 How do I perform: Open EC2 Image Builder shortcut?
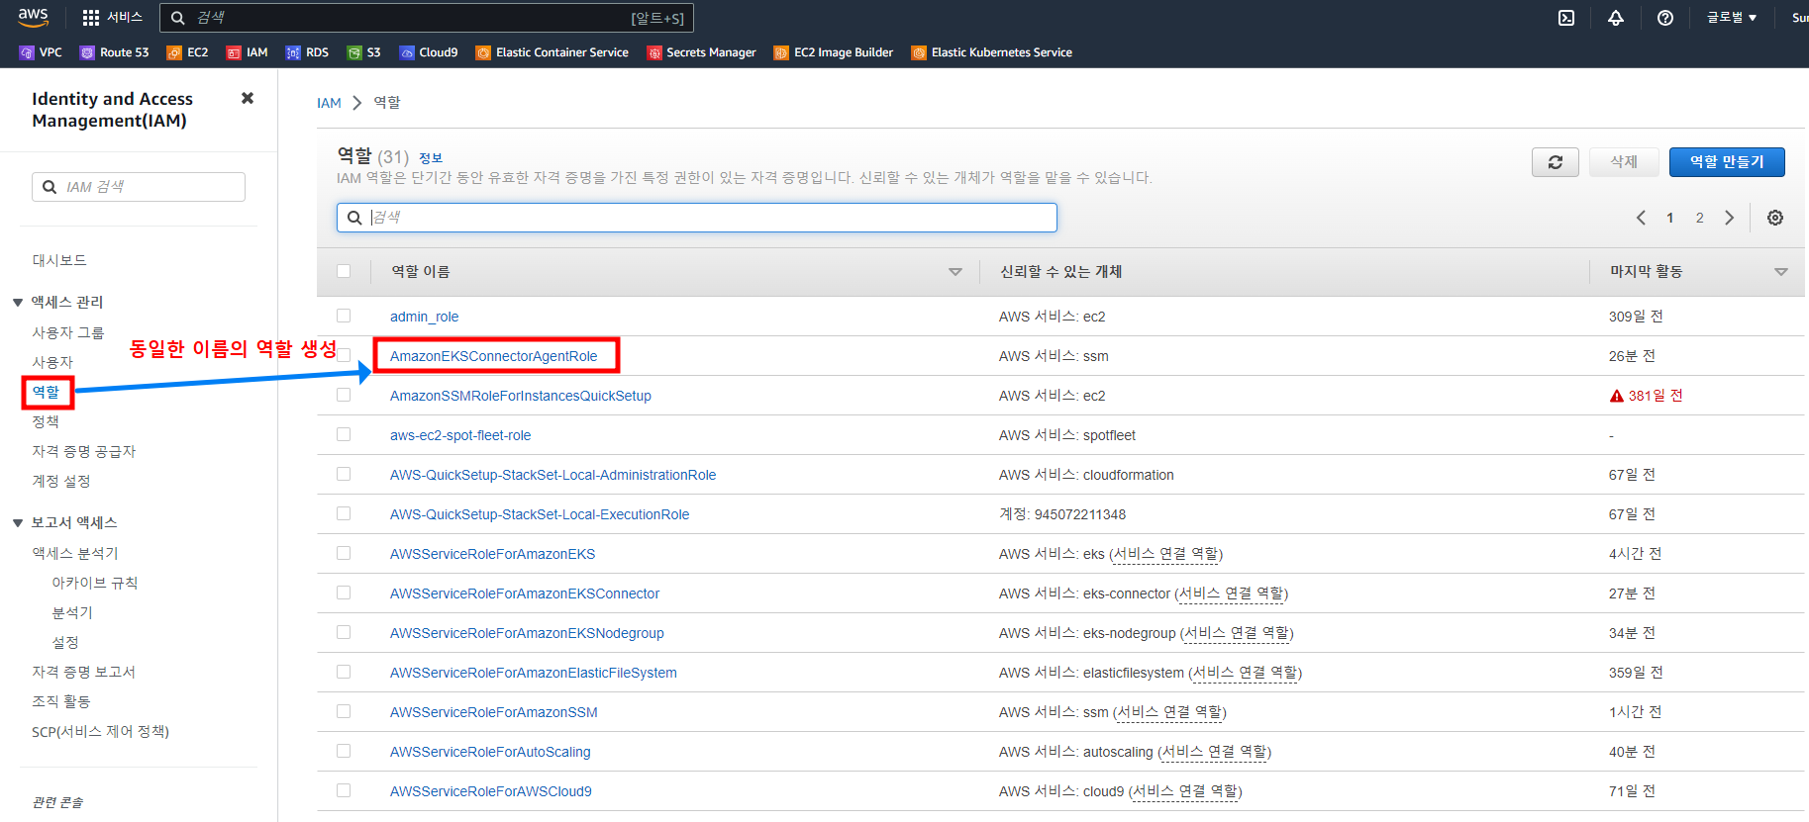point(834,52)
